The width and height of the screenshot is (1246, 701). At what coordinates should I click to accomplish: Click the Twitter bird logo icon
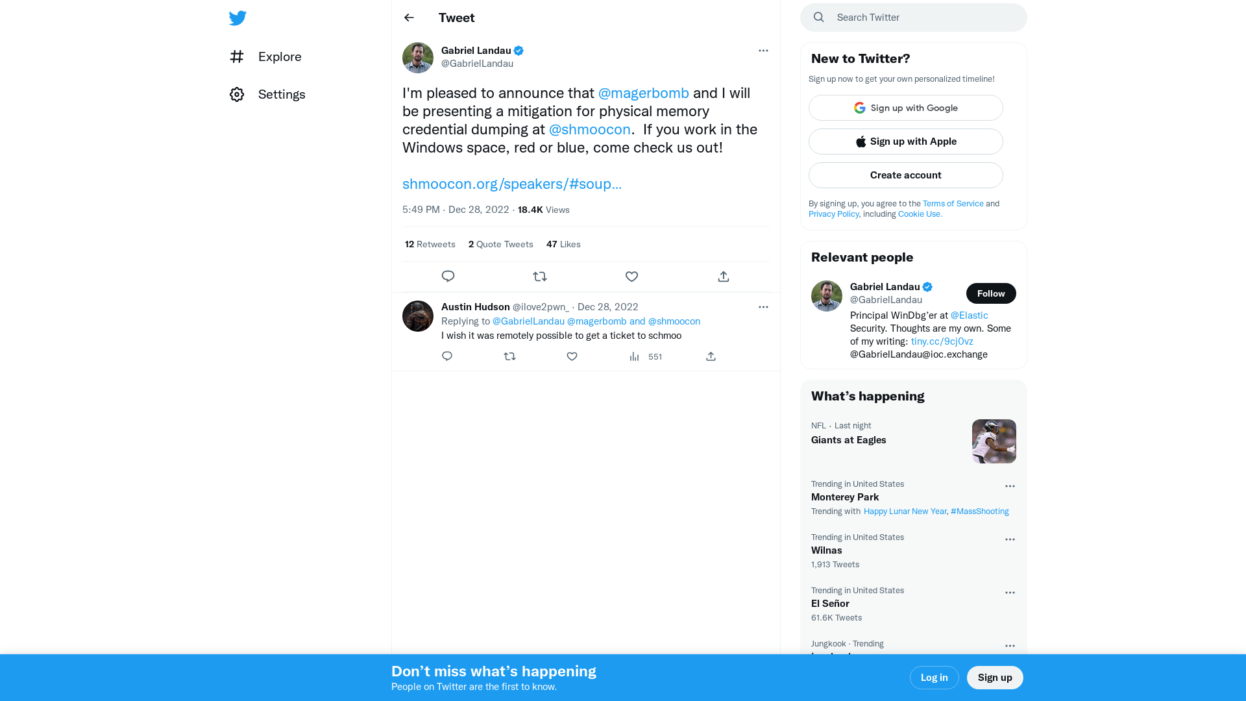click(x=237, y=18)
